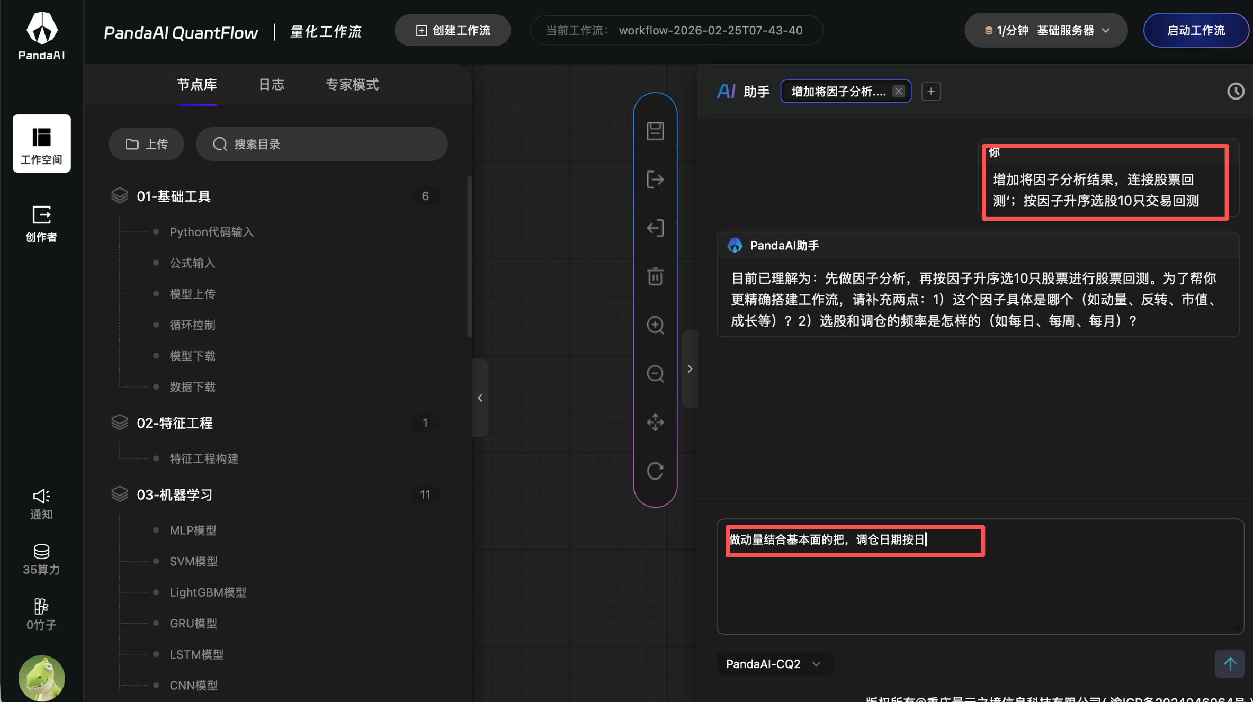Viewport: 1253px width, 702px height.
Task: Click the export arrow icon in canvas toolbar
Action: pos(655,179)
